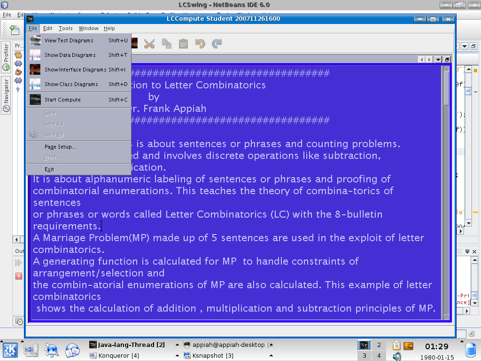Image resolution: width=481 pixels, height=361 pixels.
Task: Click the volume speaker tray icon
Action: 397,356
